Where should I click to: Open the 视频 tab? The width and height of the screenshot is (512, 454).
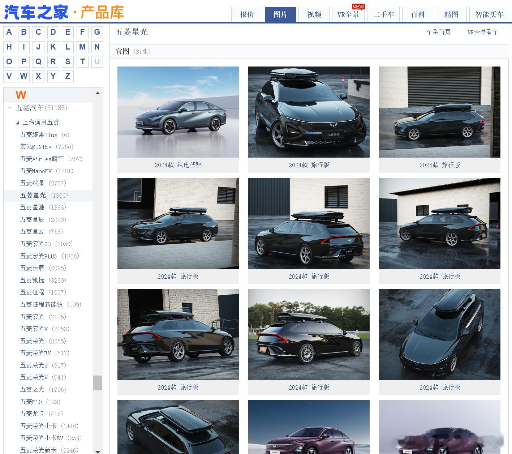314,14
